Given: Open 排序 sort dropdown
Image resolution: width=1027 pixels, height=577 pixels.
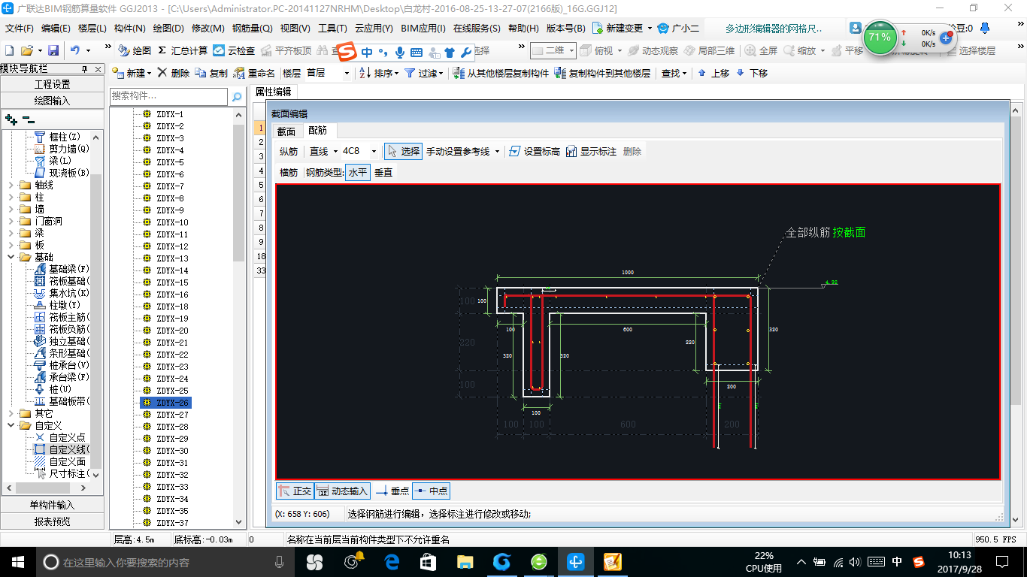Looking at the screenshot, I should 378,73.
